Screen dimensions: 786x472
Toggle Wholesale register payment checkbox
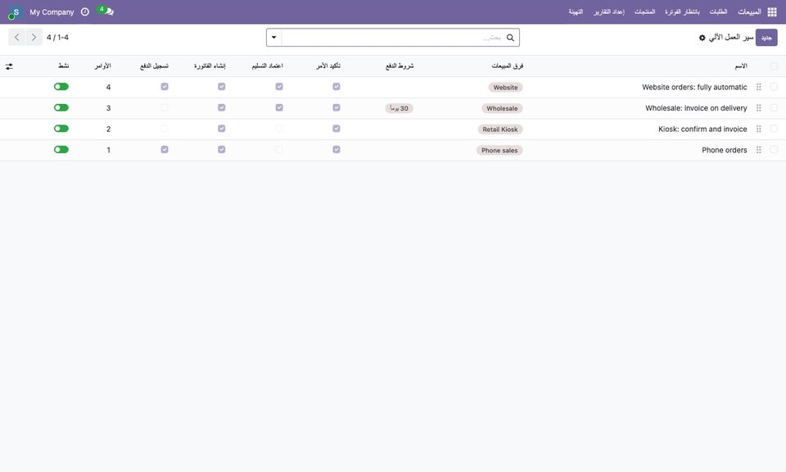165,108
